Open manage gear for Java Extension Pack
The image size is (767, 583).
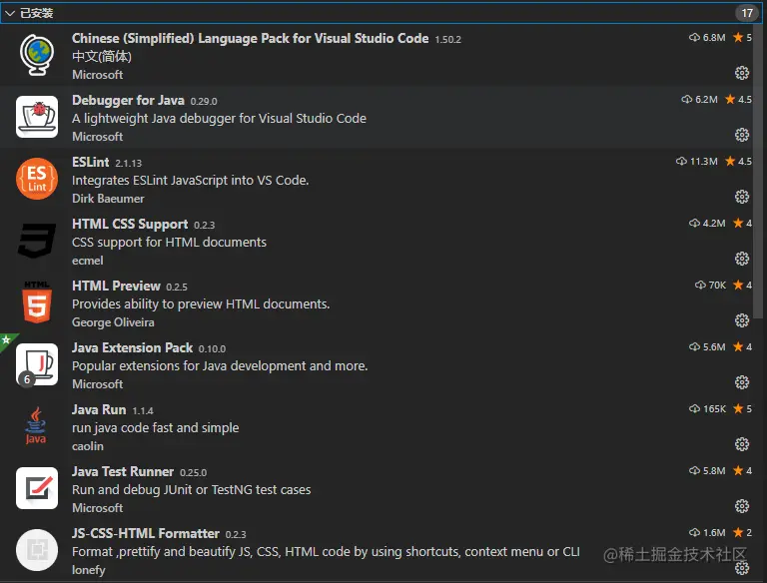click(742, 382)
